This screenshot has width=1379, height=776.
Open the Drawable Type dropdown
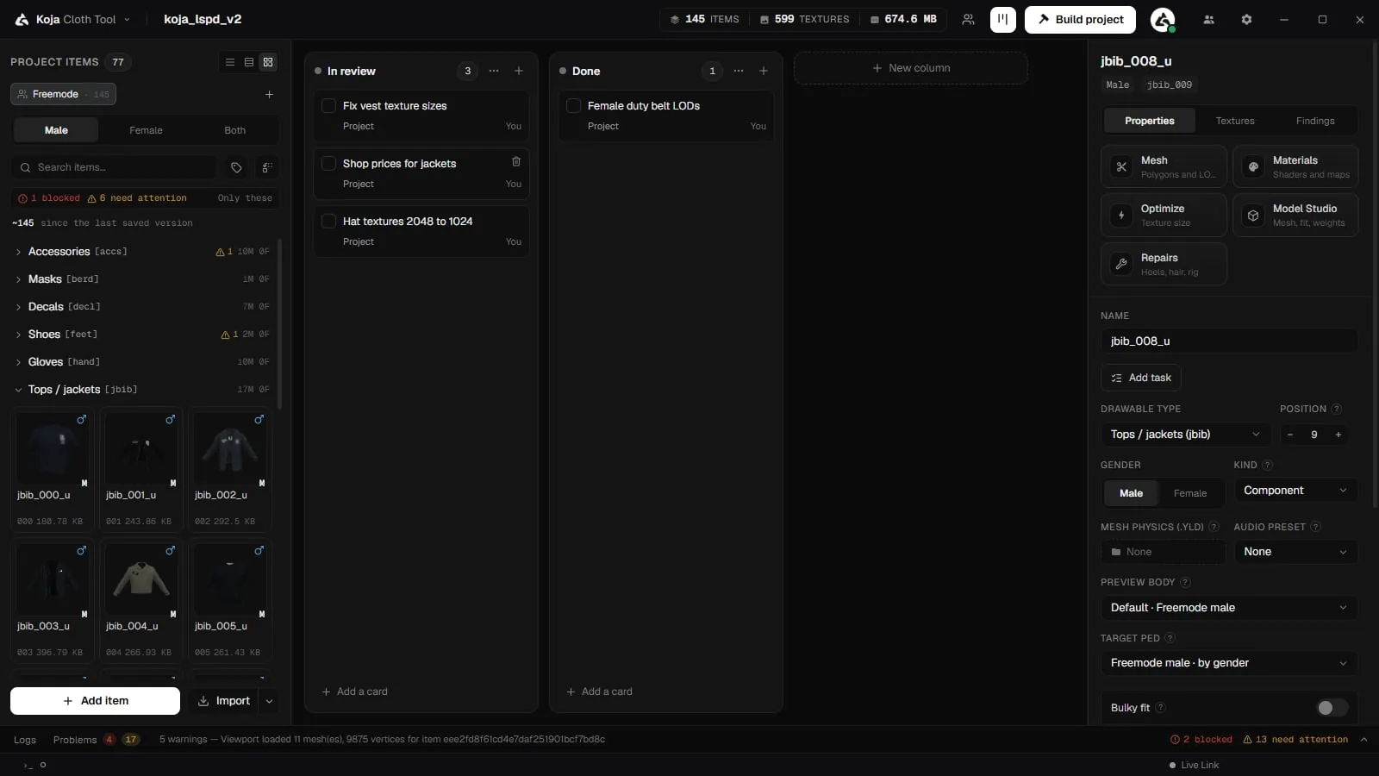point(1185,435)
